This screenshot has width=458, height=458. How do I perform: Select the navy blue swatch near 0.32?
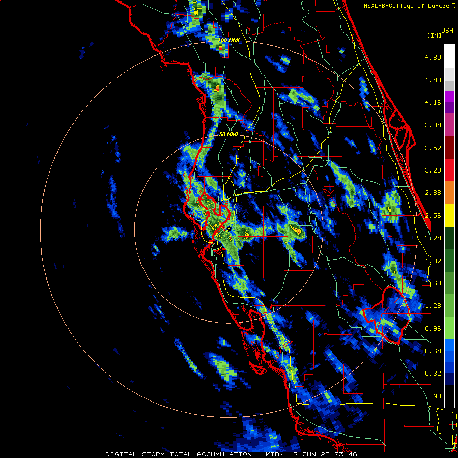pos(449,379)
